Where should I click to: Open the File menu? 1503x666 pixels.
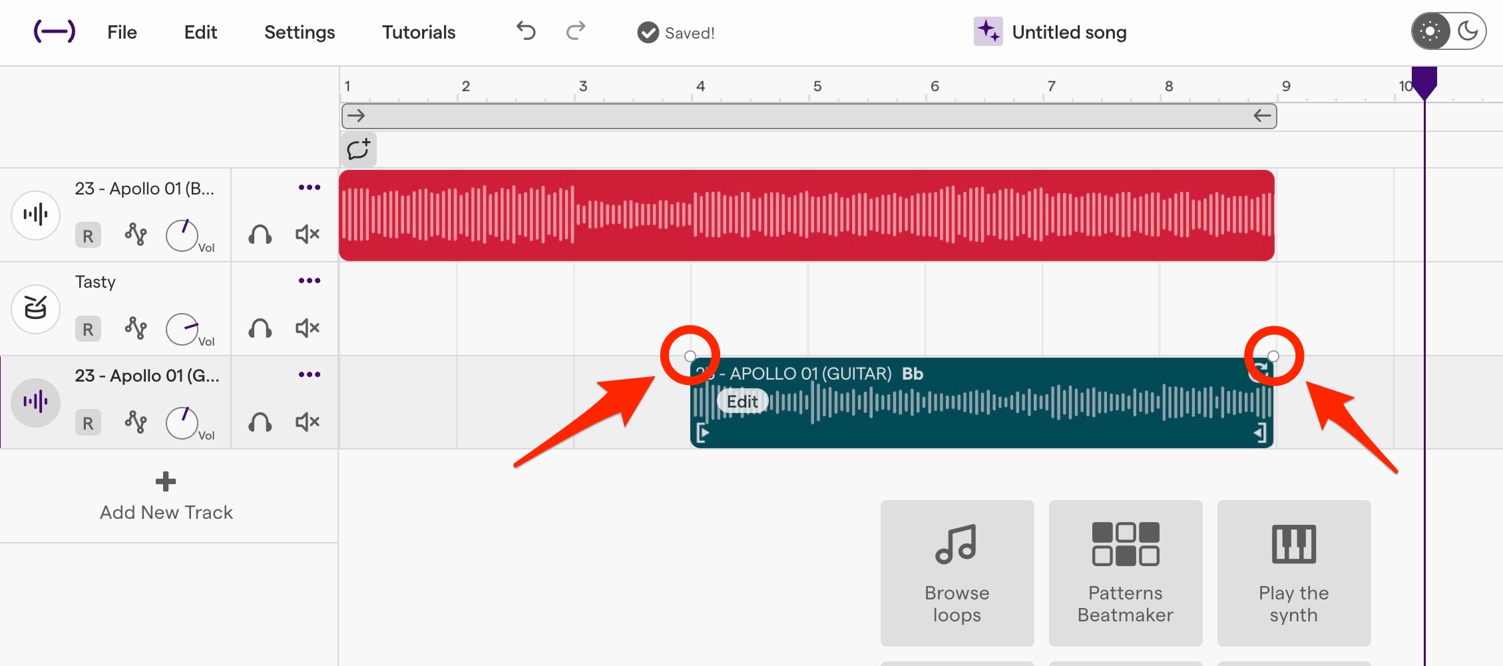pyautogui.click(x=122, y=32)
